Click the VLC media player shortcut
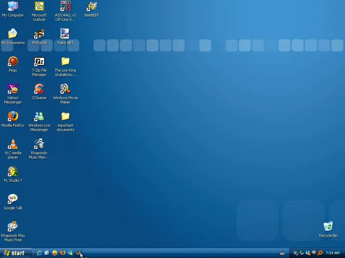Viewport: 345px width, 258px height. point(13,149)
